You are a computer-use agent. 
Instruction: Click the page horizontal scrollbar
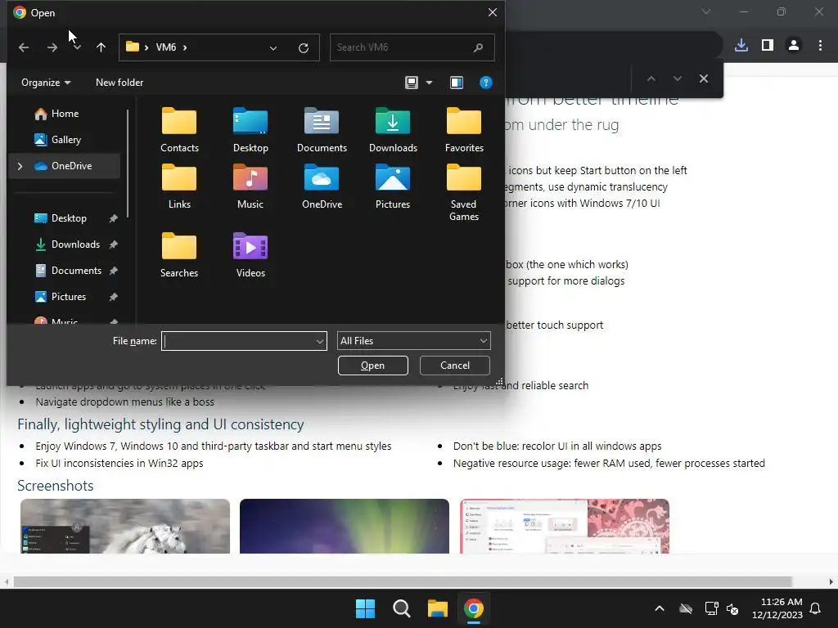click(x=402, y=581)
